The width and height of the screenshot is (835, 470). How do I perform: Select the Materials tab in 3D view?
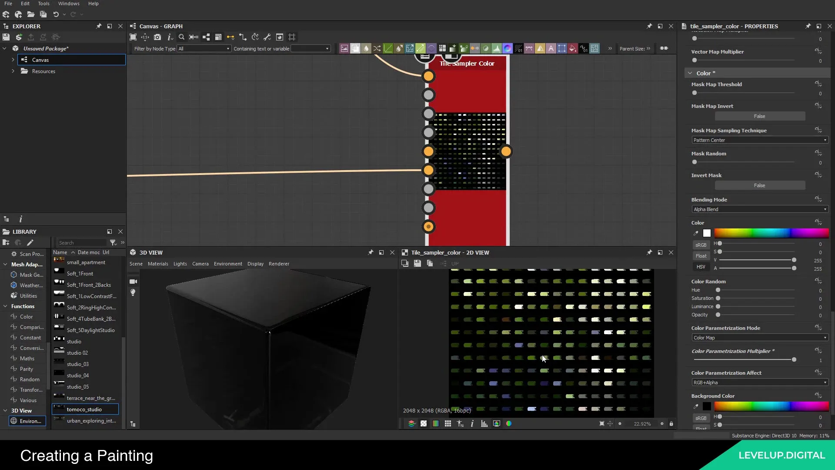coord(158,263)
